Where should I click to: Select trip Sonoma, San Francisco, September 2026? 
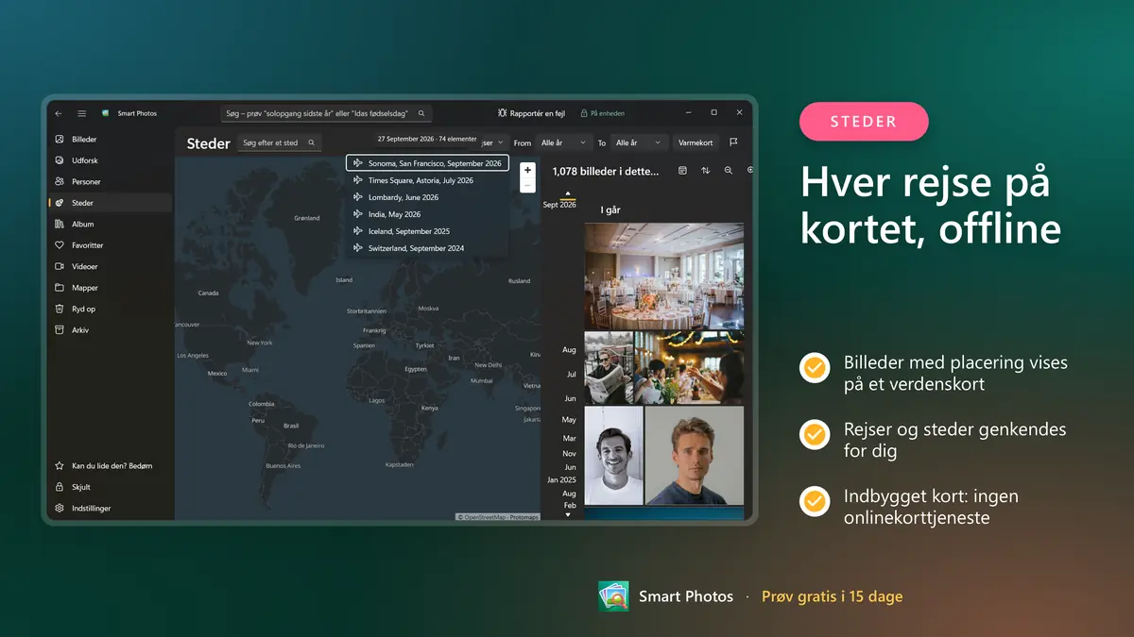click(428, 163)
